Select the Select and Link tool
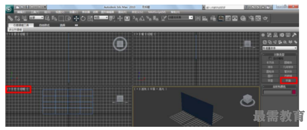Image resolution: width=307 pixels, height=130 pixels. tap(10, 18)
